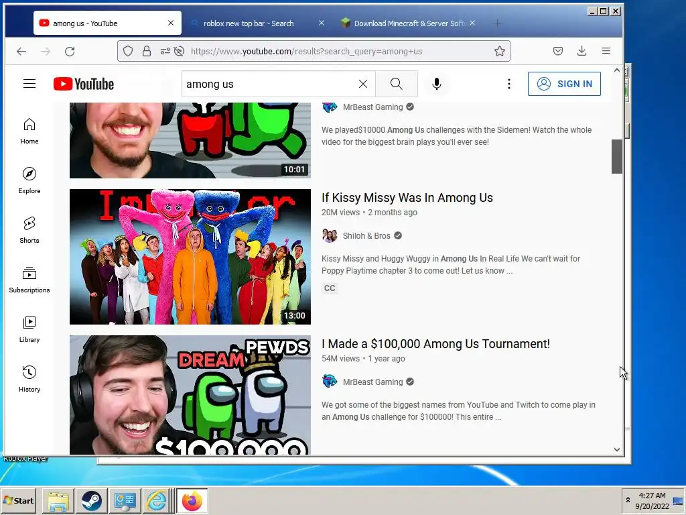Switch to the among us - YouTube tab
Image resolution: width=686 pixels, height=515 pixels.
click(x=108, y=23)
